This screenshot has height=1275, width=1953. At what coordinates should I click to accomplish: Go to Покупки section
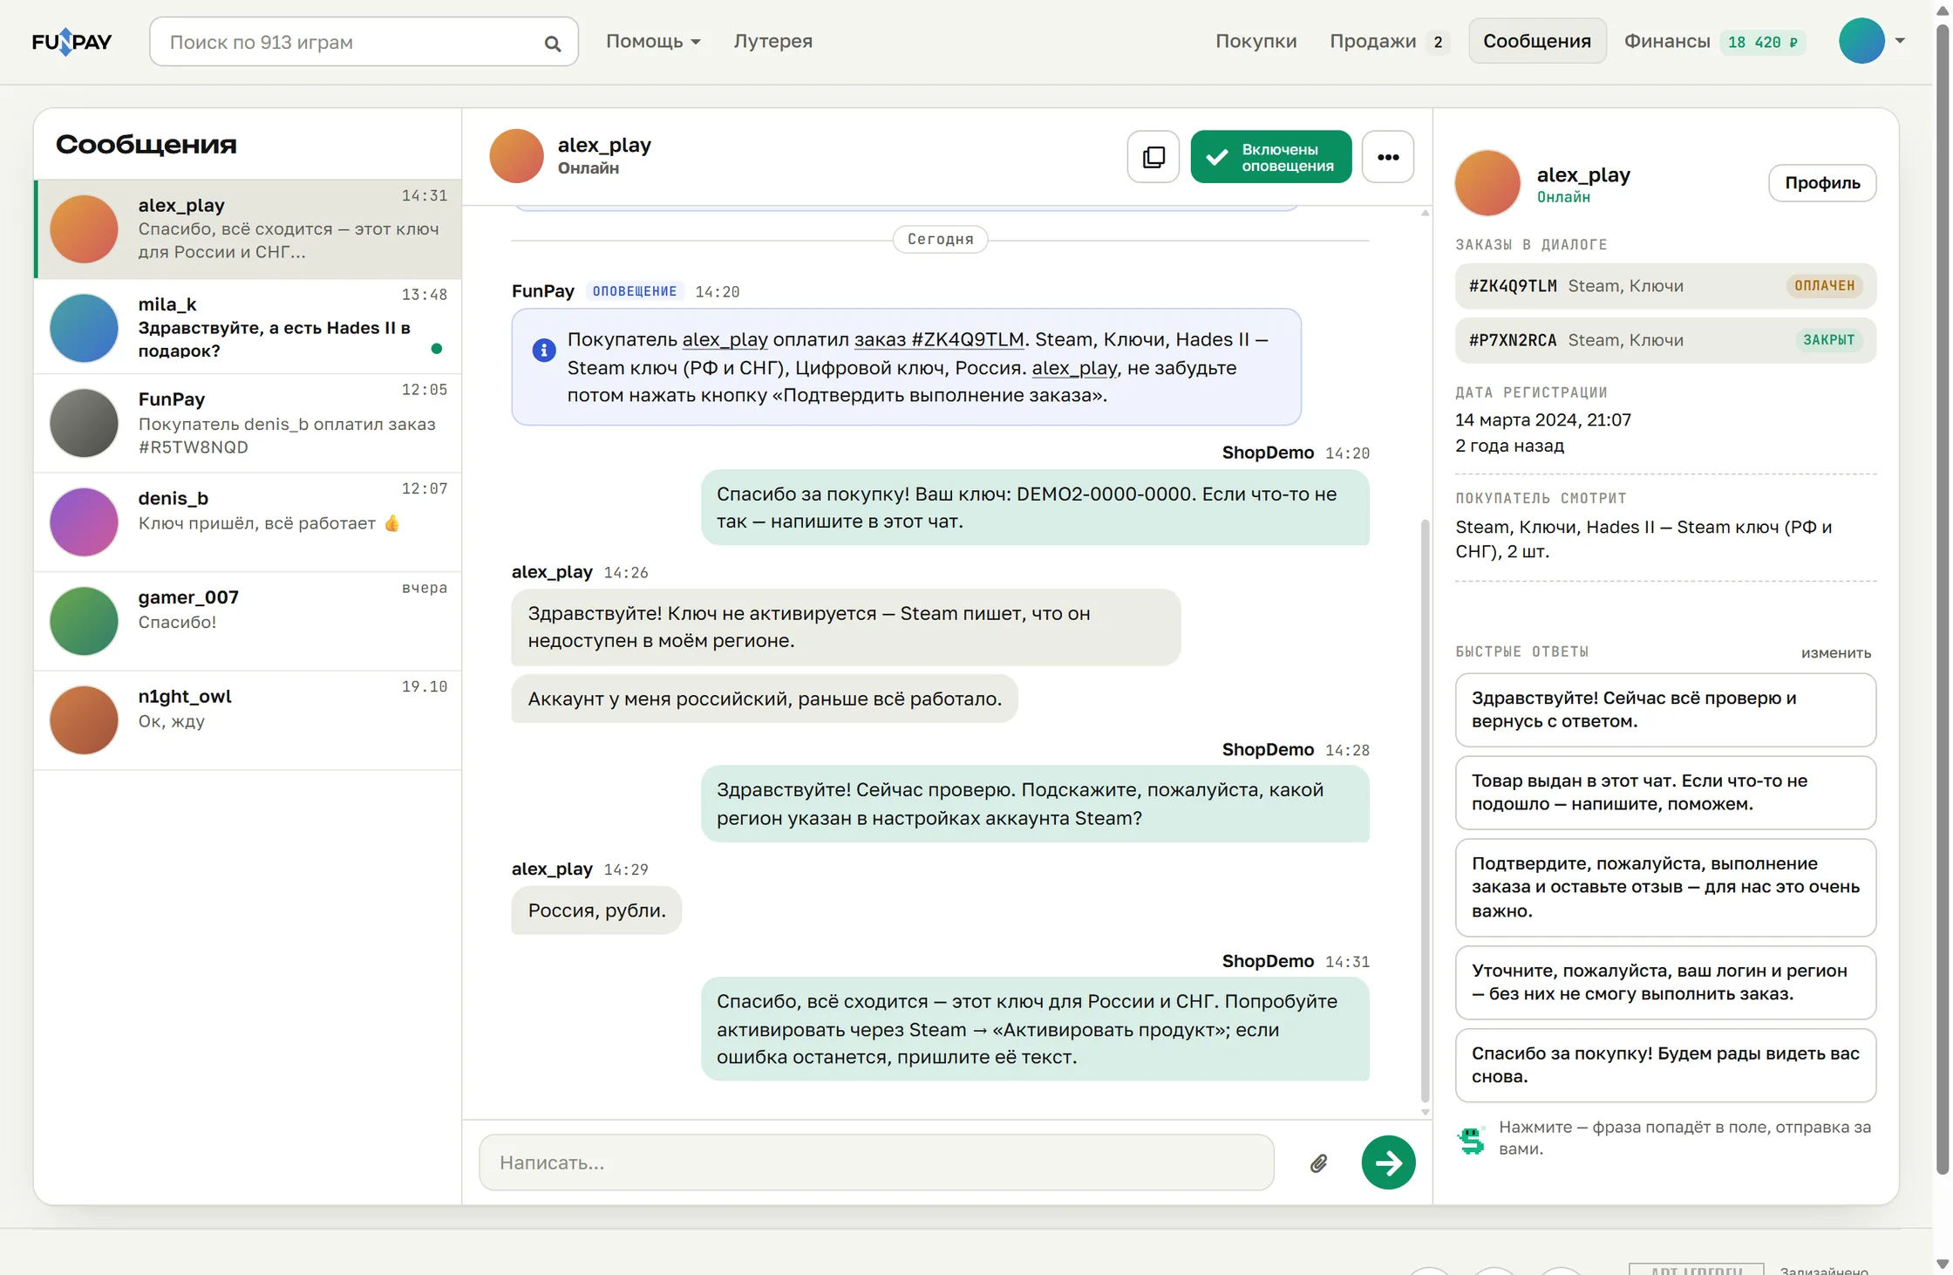pyautogui.click(x=1255, y=42)
